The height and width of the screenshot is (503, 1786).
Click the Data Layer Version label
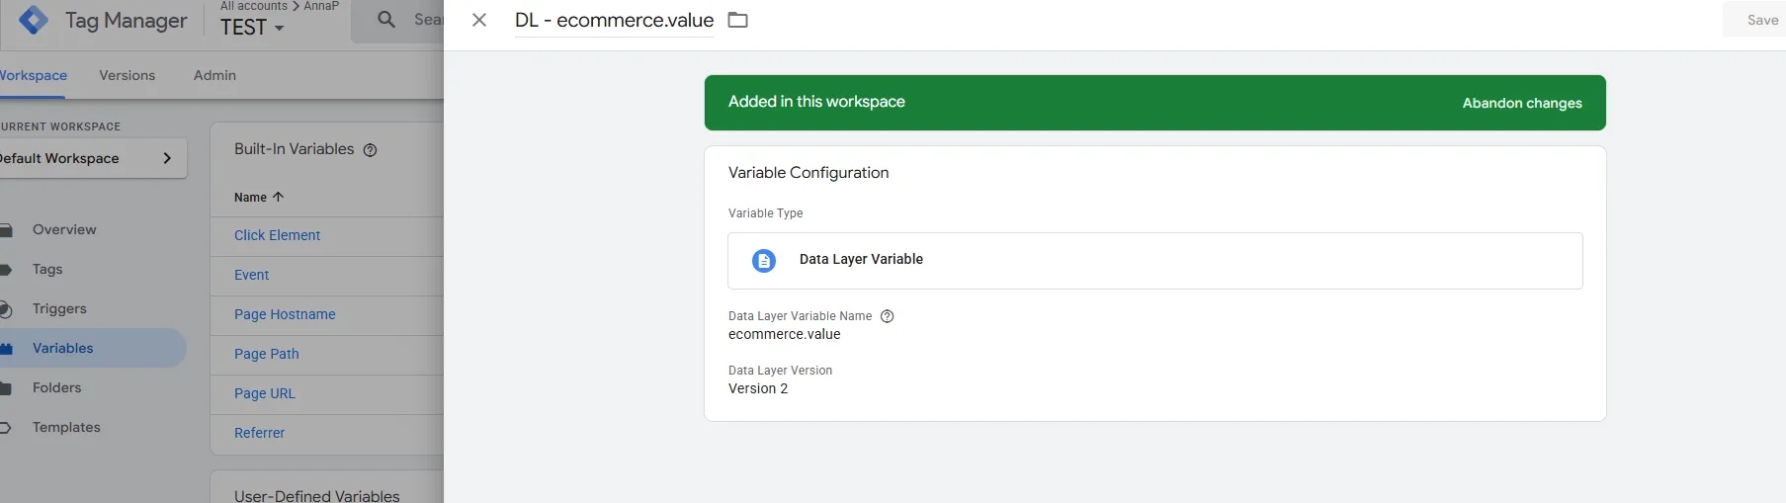(780, 371)
